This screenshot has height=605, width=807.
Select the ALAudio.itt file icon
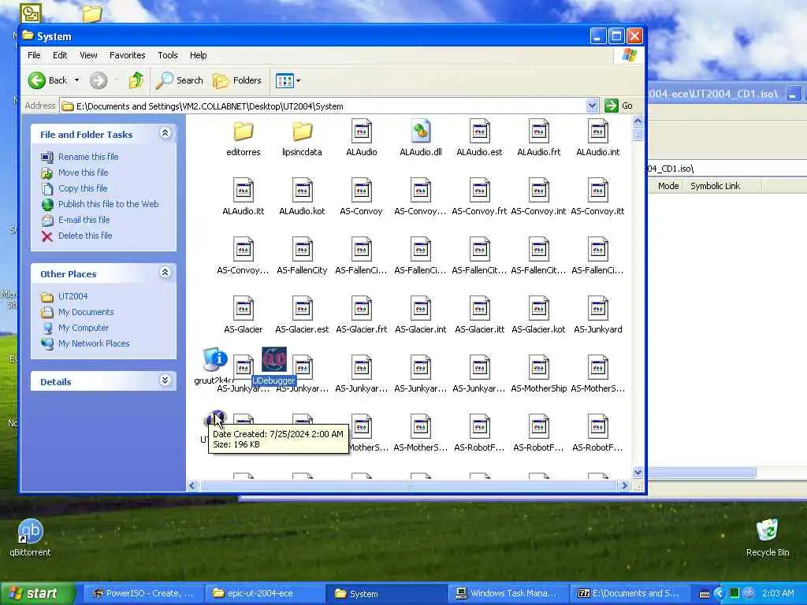[x=244, y=191]
